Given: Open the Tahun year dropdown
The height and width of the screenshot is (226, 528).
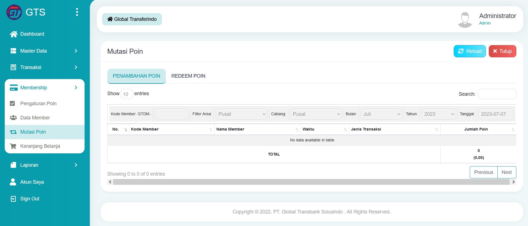Looking at the screenshot, I should pyautogui.click(x=439, y=114).
